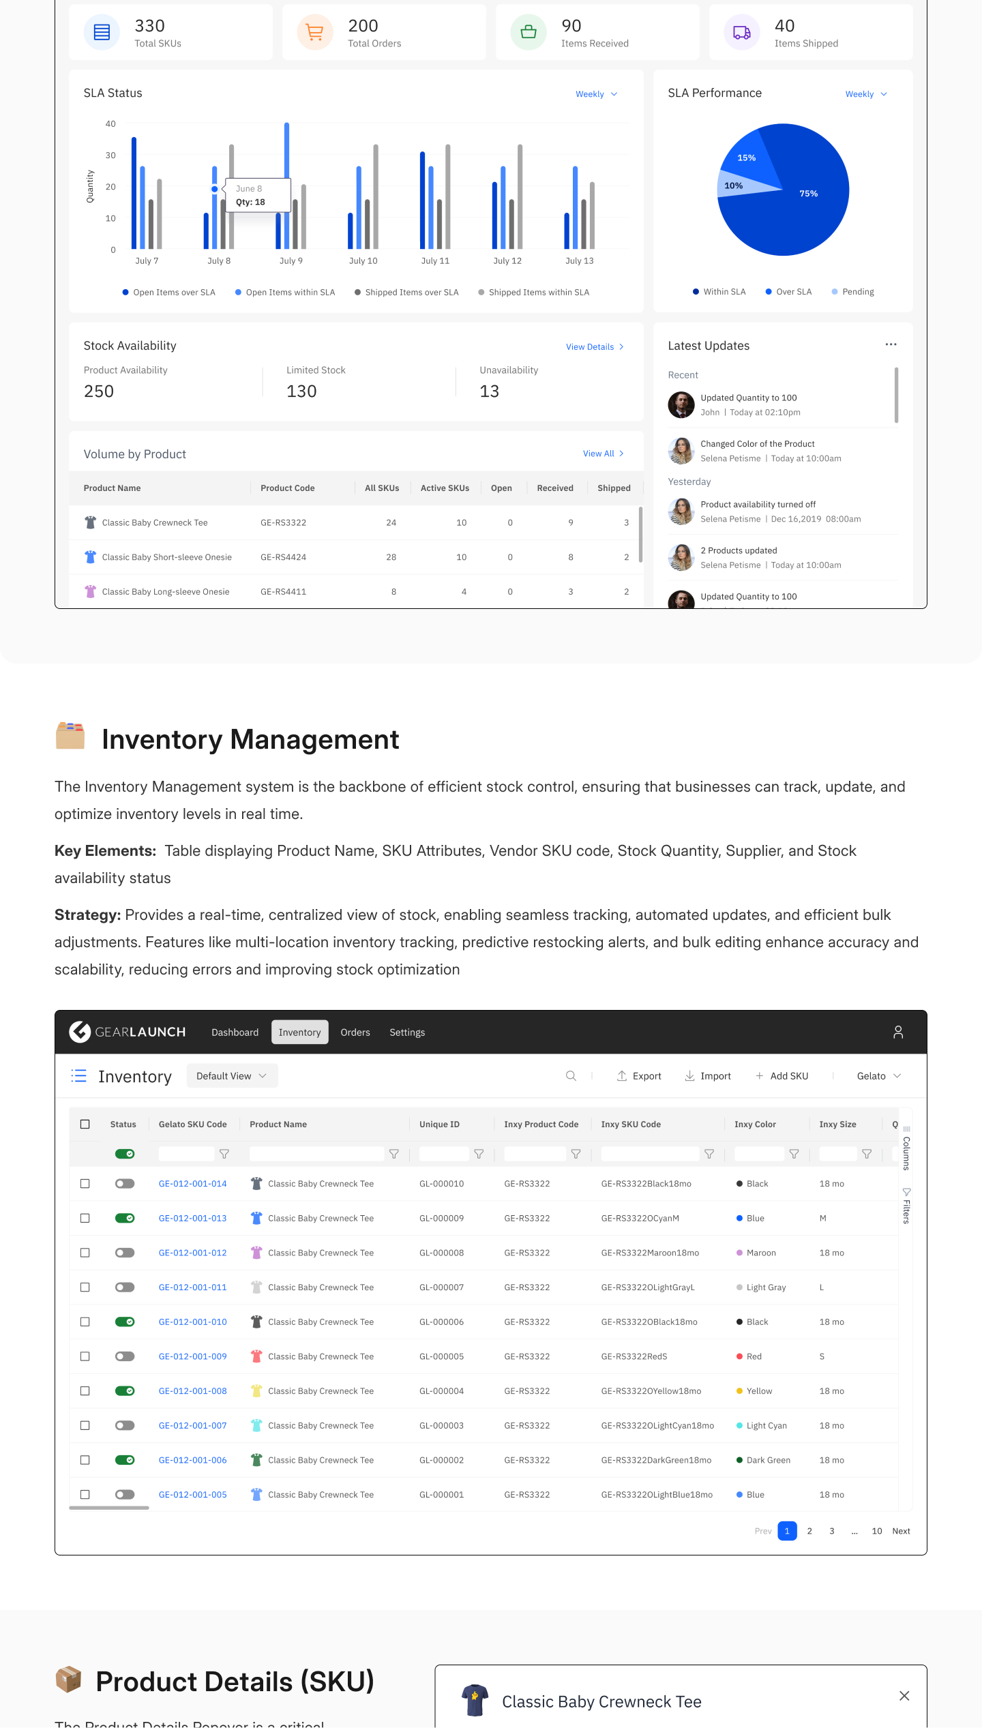Disable status switch for GE-012-001-013
This screenshot has height=1728, width=982.
pos(125,1218)
